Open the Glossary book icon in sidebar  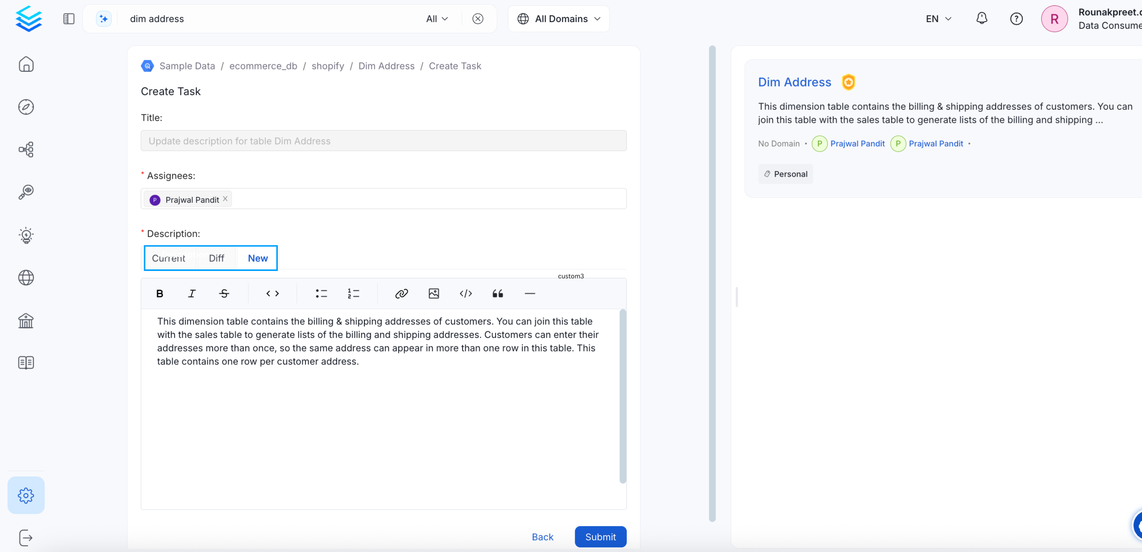(26, 362)
